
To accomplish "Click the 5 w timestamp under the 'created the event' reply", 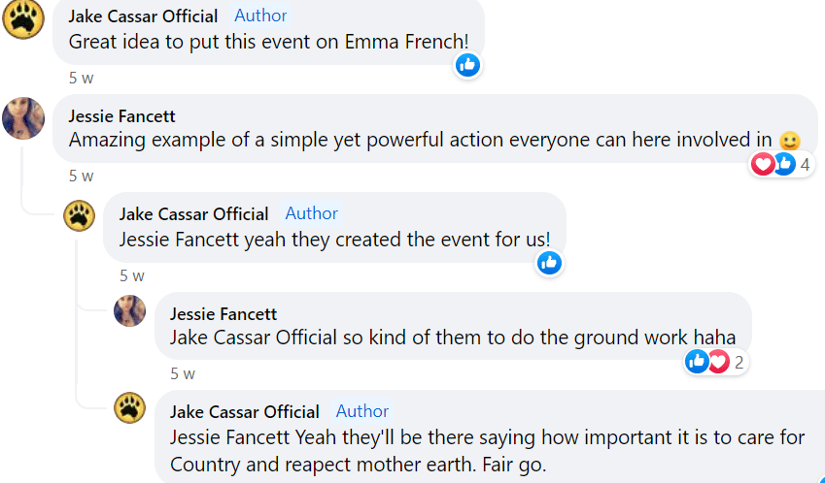I will (x=131, y=274).
